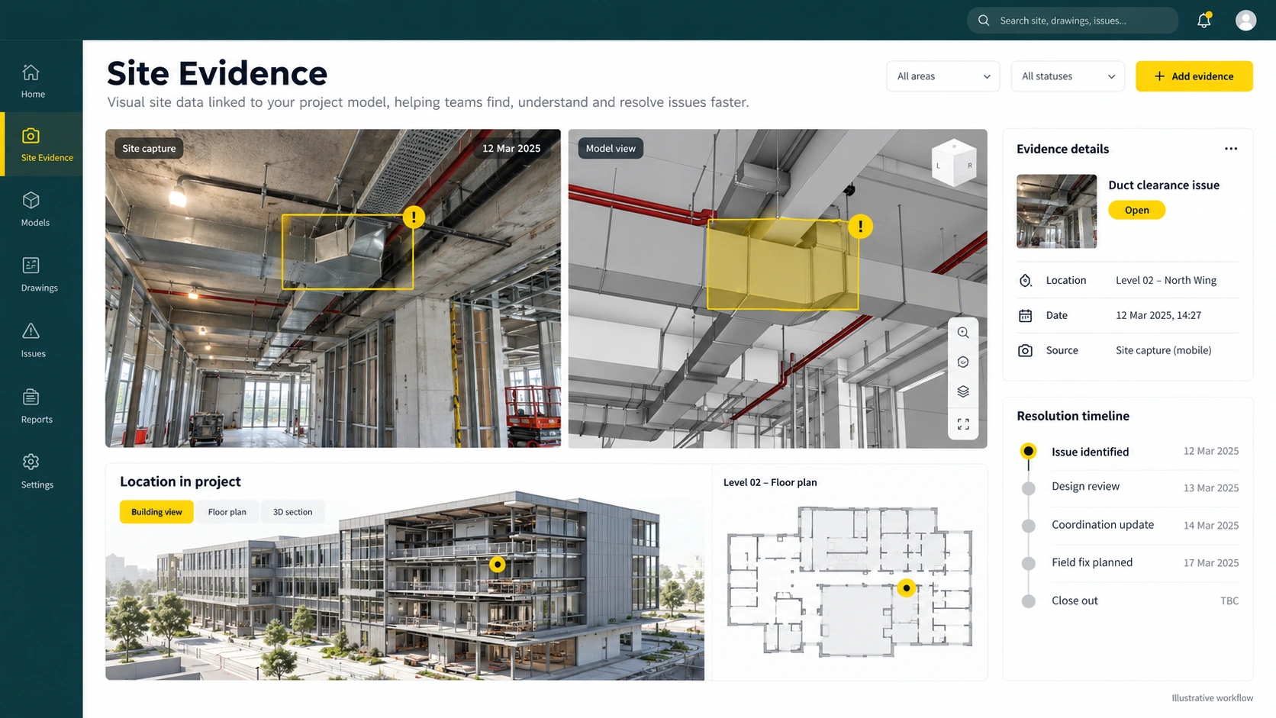This screenshot has width=1276, height=718.
Task: Click the location pin on building view
Action: tap(498, 565)
